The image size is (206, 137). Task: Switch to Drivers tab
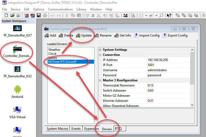click(107, 129)
